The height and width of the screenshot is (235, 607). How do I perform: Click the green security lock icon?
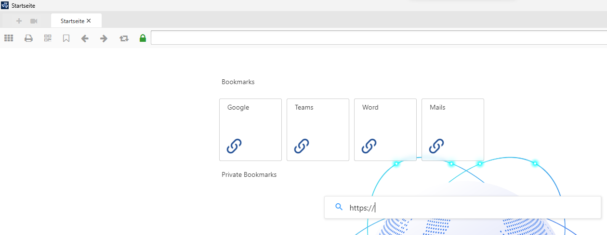pos(143,38)
